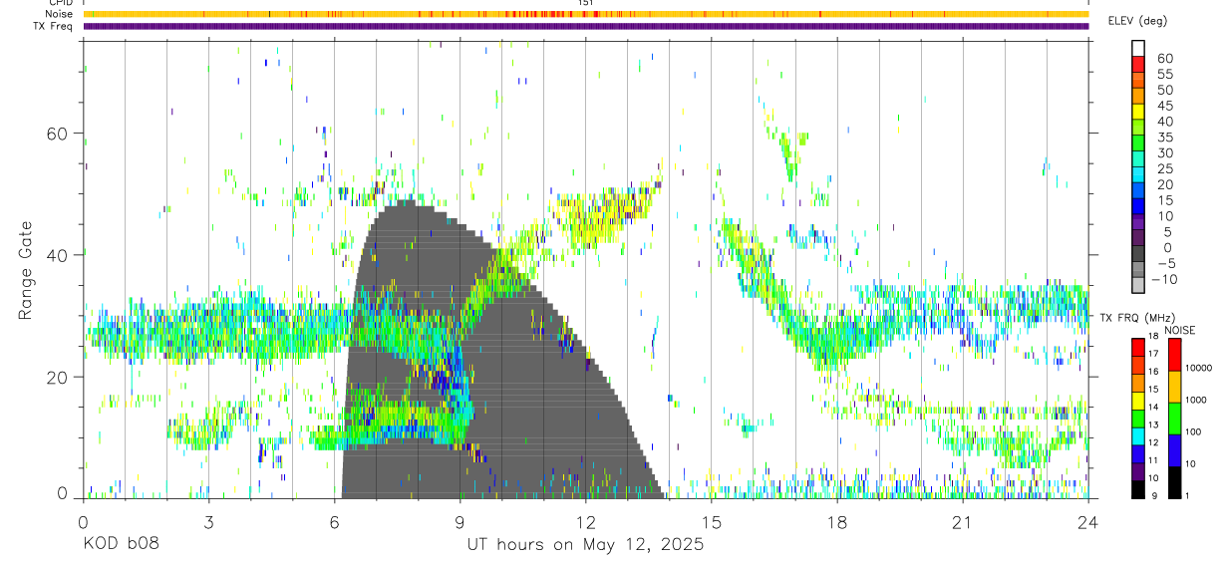
Task: Click the white top swatch of ELEV colorbar
Action: 1138,49
